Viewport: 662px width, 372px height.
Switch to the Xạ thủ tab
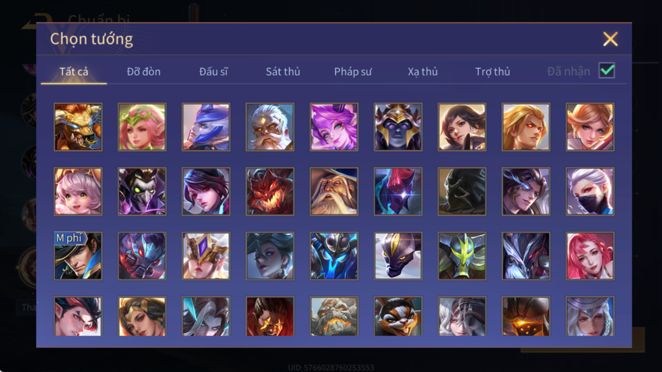pyautogui.click(x=423, y=72)
